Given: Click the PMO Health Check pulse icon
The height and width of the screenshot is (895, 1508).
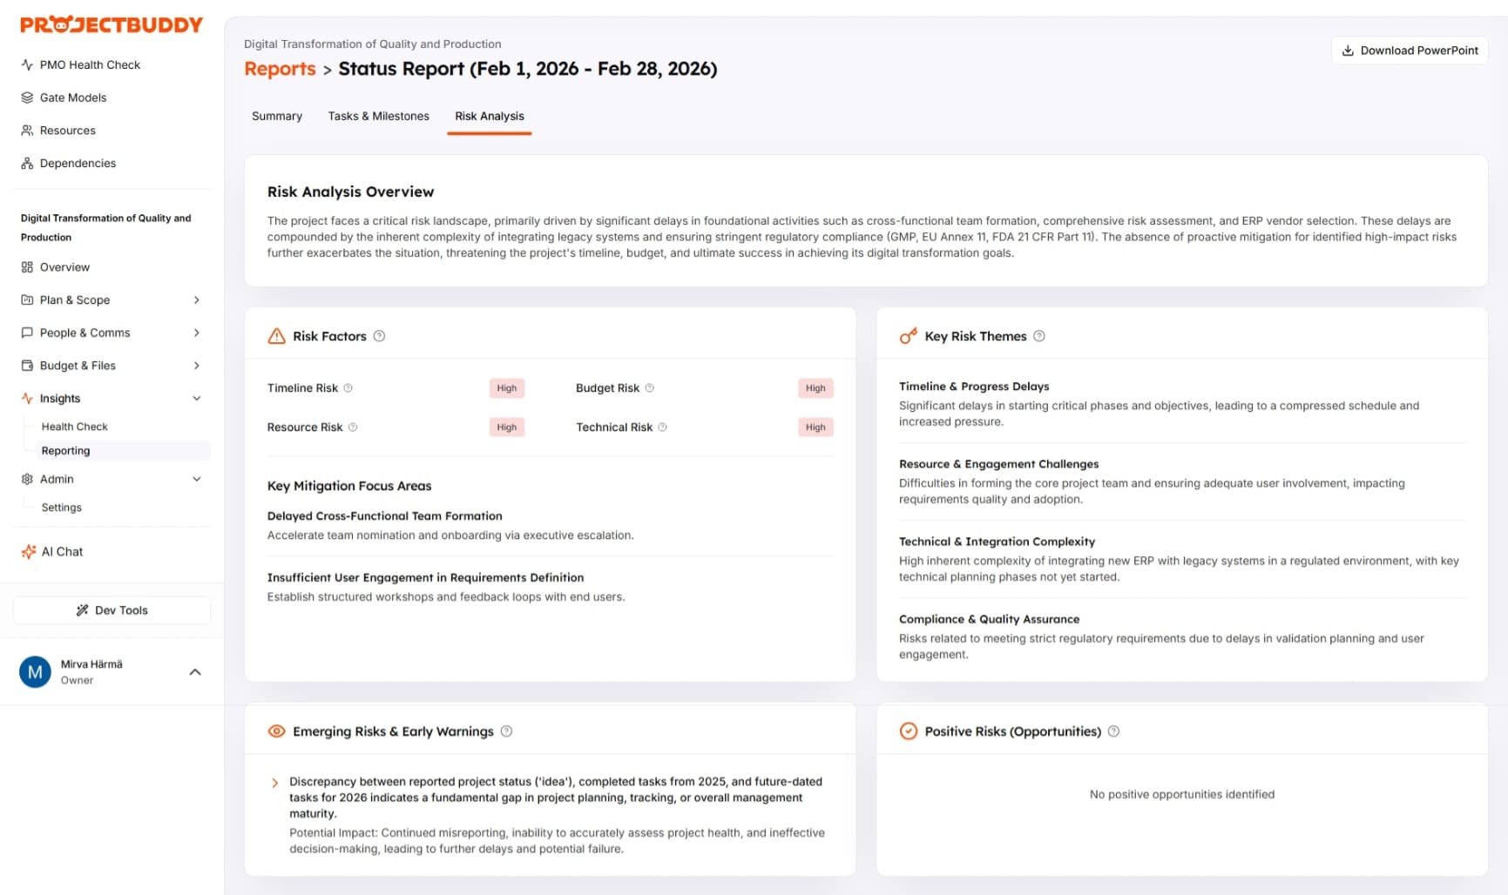Looking at the screenshot, I should 27,64.
